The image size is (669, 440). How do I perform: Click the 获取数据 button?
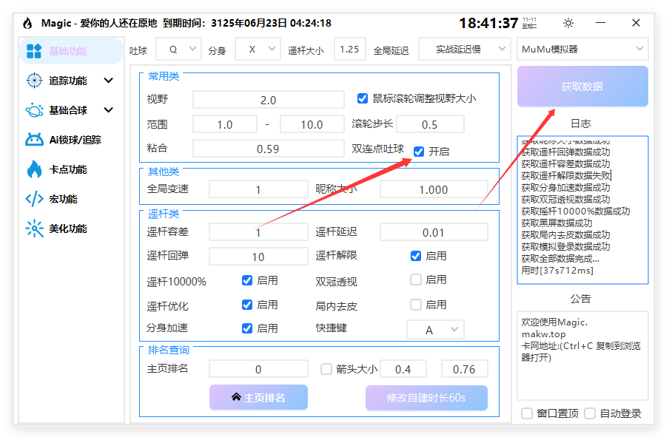(x=582, y=87)
